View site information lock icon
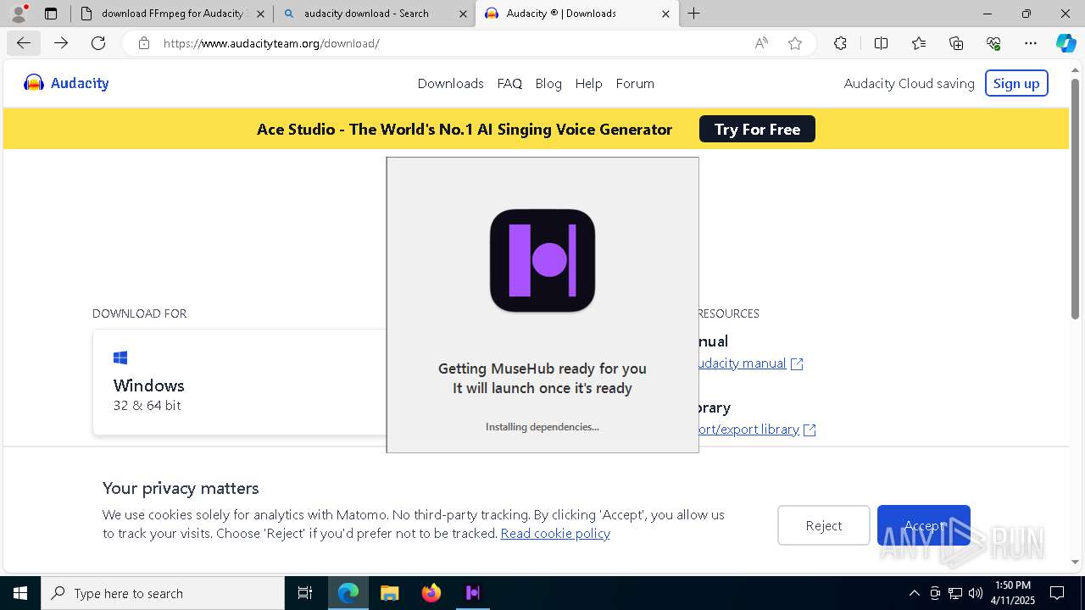 tap(144, 43)
